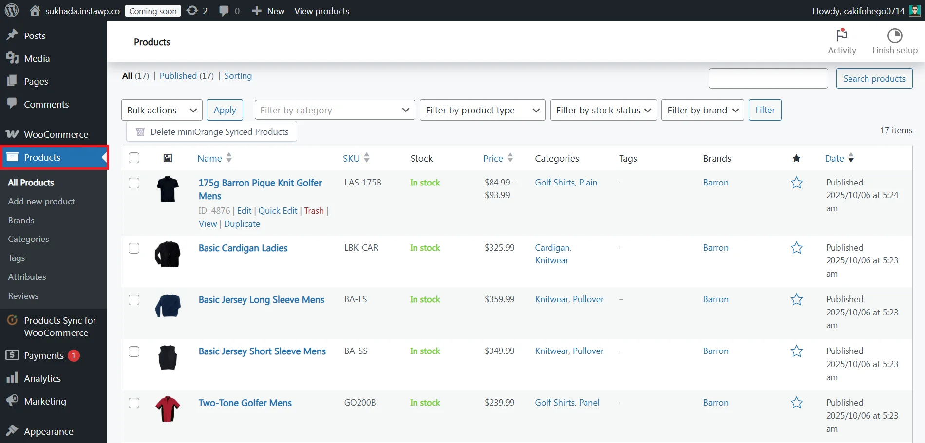Click the Apply button next to Bulk actions
925x443 pixels.
tap(225, 110)
